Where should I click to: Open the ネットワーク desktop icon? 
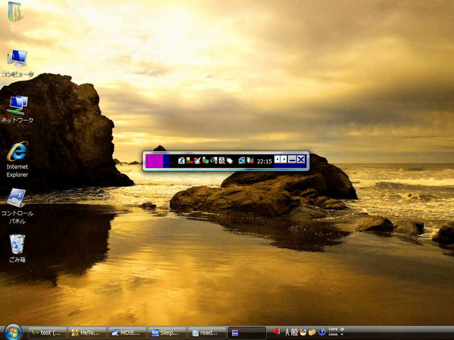[x=17, y=105]
